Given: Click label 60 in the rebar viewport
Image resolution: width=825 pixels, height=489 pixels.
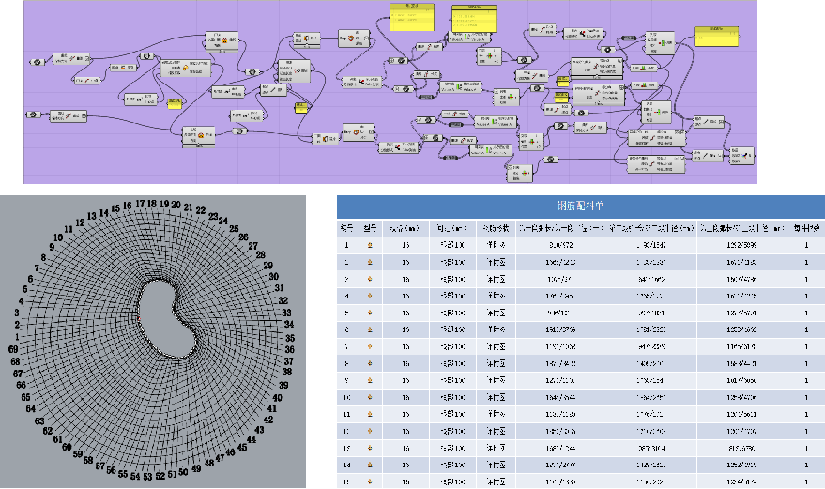Looking at the screenshot, I should click(67, 447).
